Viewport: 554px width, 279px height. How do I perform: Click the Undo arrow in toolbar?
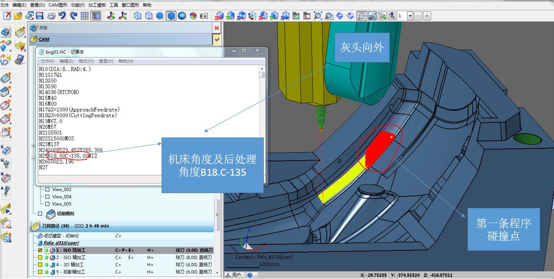pyautogui.click(x=62, y=16)
